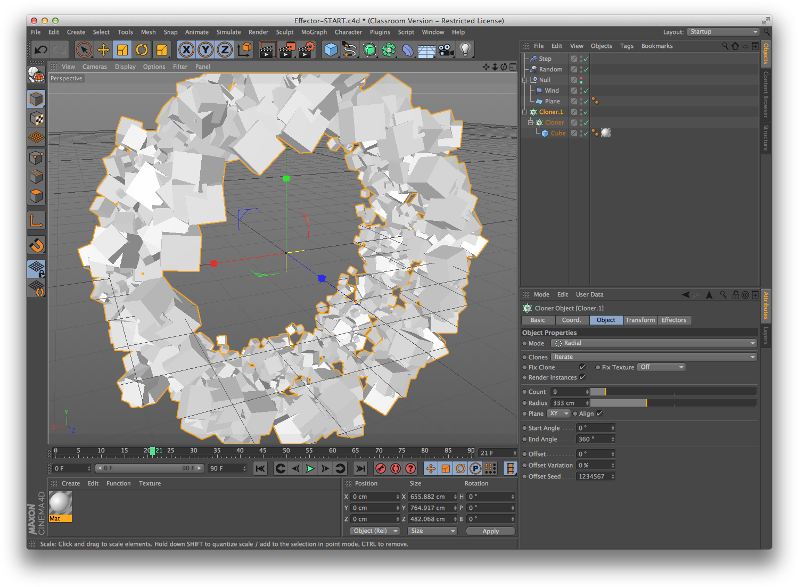
Task: Click the Apply button
Action: click(x=490, y=531)
